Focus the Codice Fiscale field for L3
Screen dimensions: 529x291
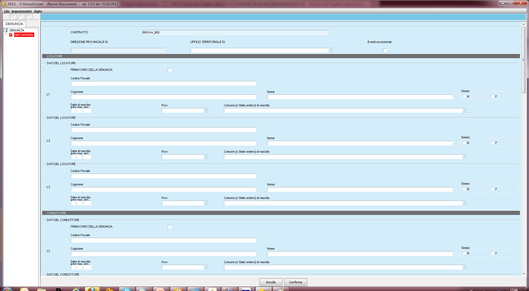click(x=163, y=176)
